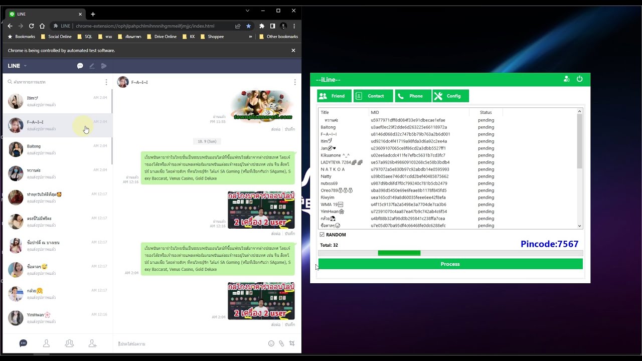Image resolution: width=642 pixels, height=361 pixels.
Task: Open the Shoppee bookmark folder
Action: point(212,37)
